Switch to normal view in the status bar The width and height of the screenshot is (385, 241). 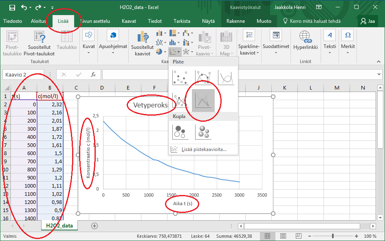[x=267, y=236]
